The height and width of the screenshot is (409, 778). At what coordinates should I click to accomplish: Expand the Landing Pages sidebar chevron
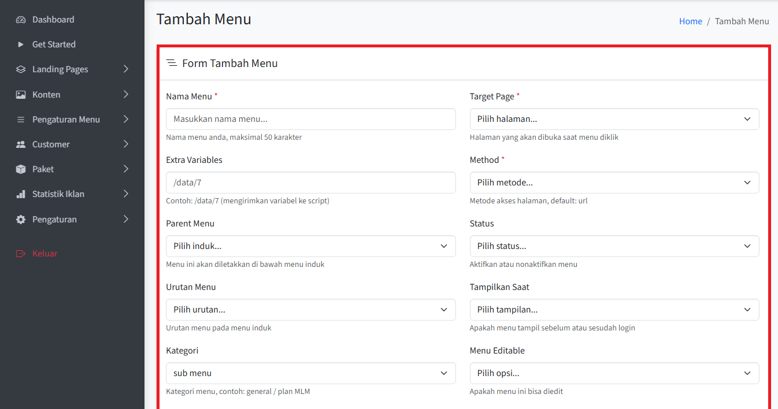(126, 69)
